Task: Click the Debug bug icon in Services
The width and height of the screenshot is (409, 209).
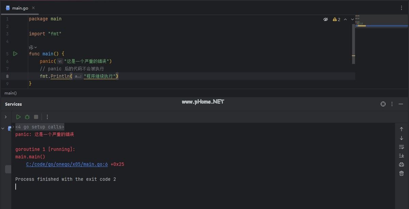Action: click(27, 117)
